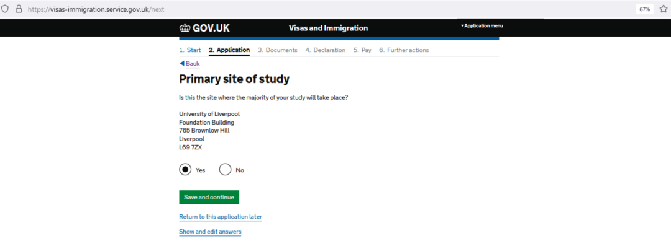Click Return to this application later
This screenshot has width=671, height=241.
click(221, 217)
